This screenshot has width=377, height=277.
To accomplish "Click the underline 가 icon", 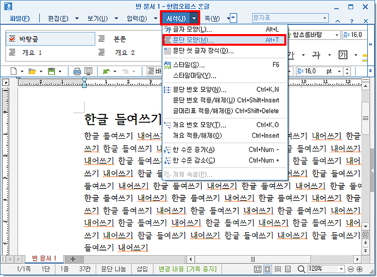I will pyautogui.click(x=291, y=55).
